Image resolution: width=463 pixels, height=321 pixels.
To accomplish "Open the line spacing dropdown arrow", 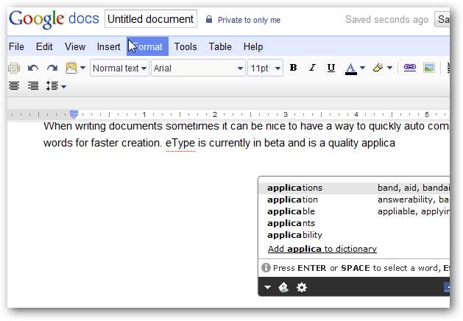I will (x=63, y=87).
